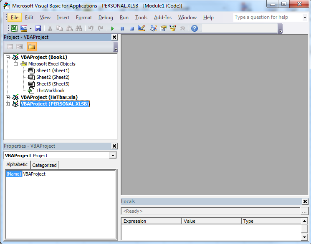Image resolution: width=311 pixels, height=244 pixels.
Task: Close the Locals pane
Action: [305, 201]
